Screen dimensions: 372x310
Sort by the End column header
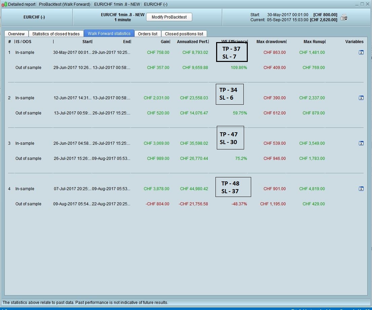(127, 41)
